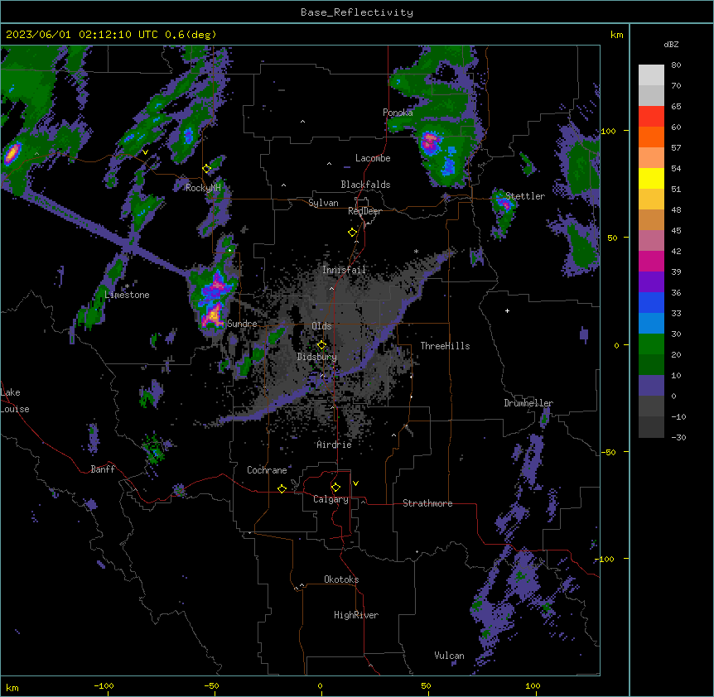Click the Airdrie city label
This screenshot has width=714, height=697.
pyautogui.click(x=334, y=445)
